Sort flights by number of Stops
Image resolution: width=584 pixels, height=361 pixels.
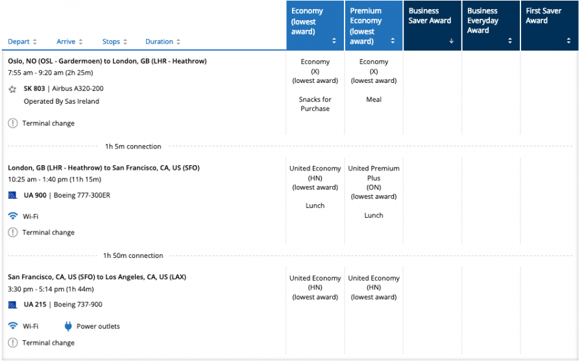(x=115, y=41)
